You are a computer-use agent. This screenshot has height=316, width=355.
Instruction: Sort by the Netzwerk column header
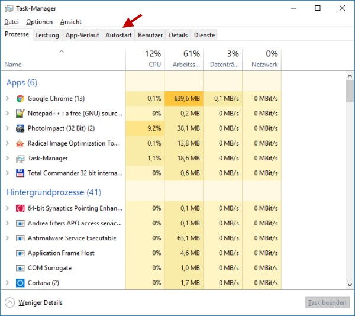coord(262,59)
